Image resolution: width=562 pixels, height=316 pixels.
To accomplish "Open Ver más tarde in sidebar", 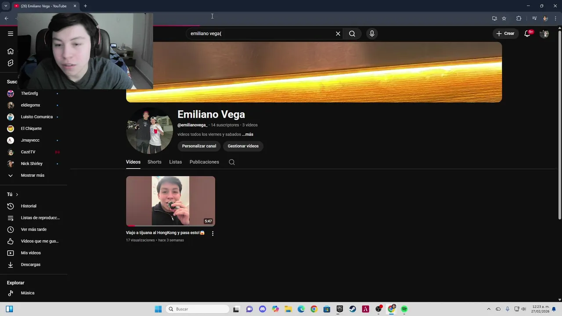I will (33, 230).
